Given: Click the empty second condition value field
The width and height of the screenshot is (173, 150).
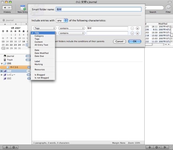Looking at the screenshot, I should point(107,33).
